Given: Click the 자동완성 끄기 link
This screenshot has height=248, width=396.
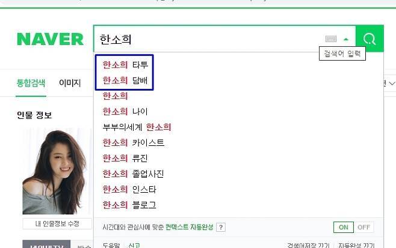Looking at the screenshot, I should click(356, 245).
